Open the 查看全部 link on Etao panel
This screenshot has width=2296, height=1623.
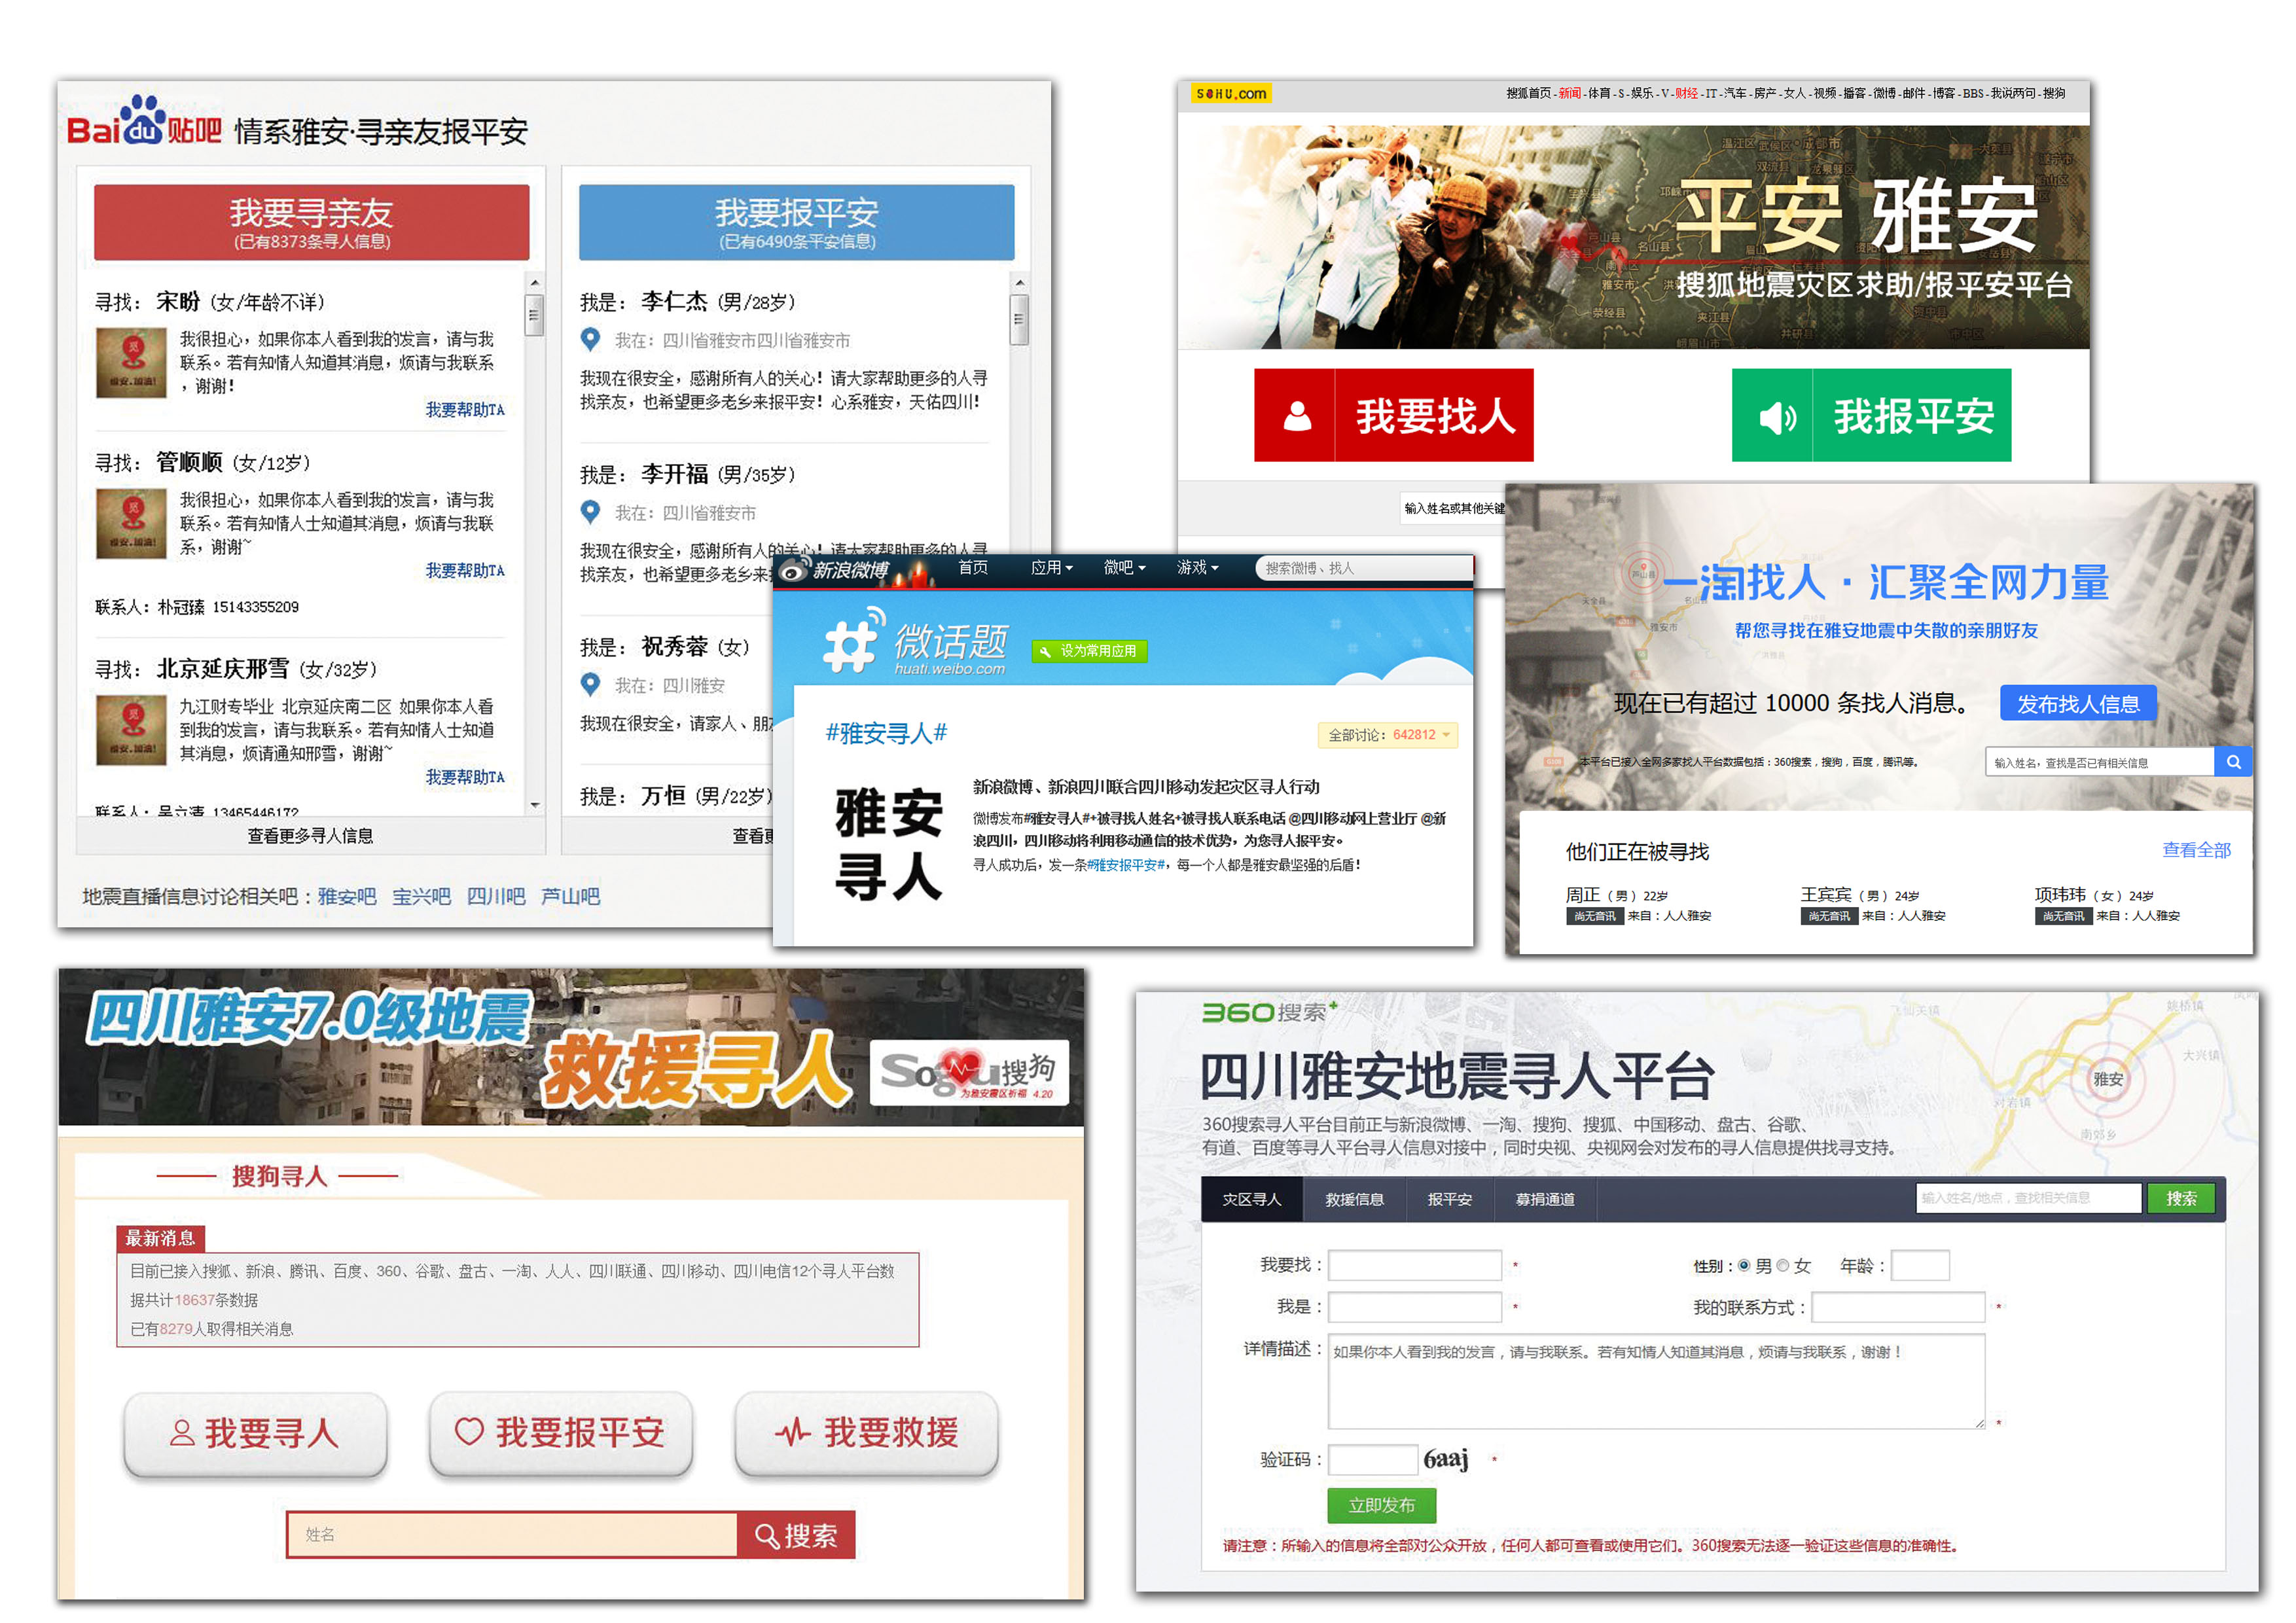(x=2196, y=850)
